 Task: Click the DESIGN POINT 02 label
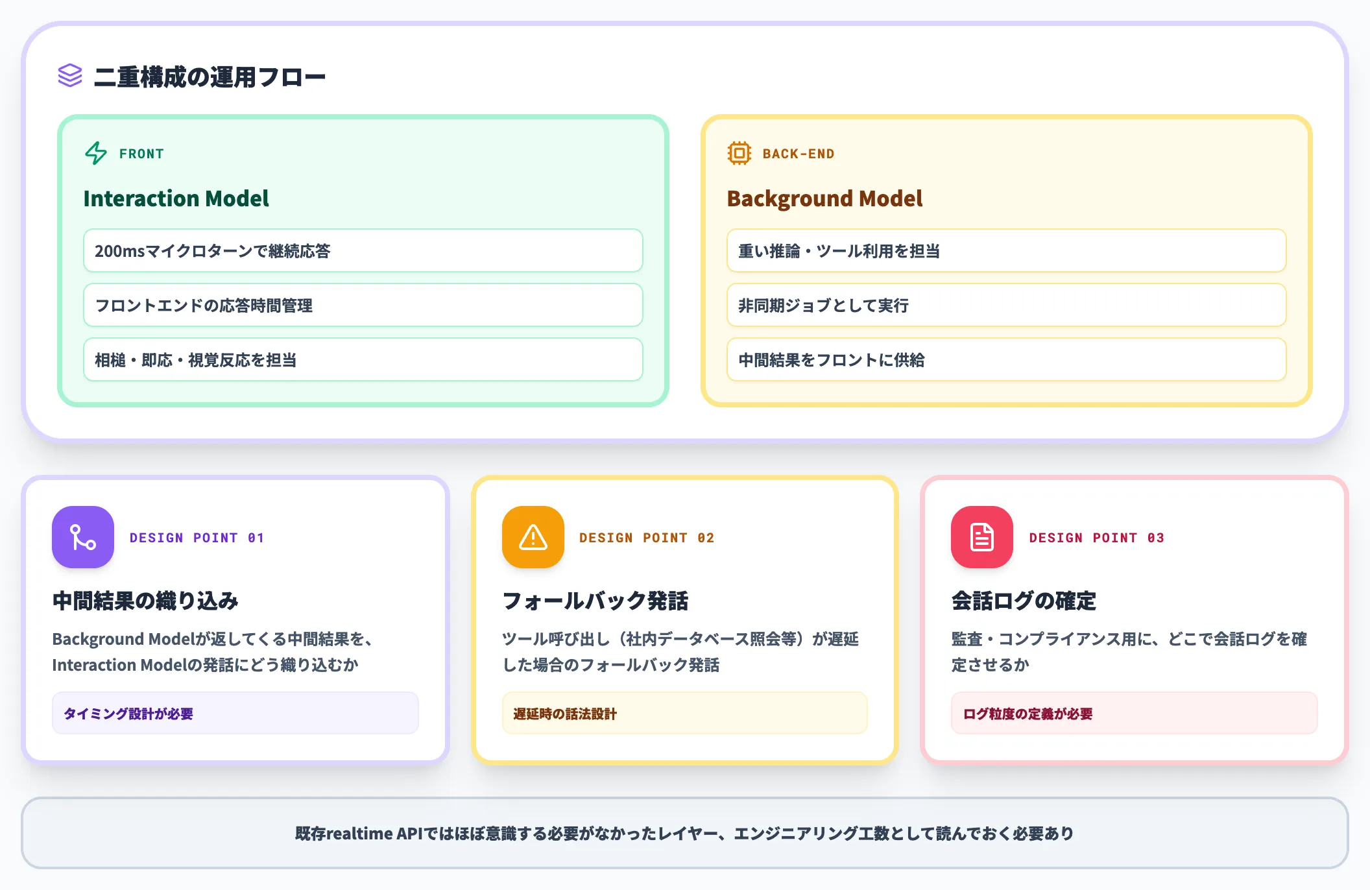coord(647,538)
